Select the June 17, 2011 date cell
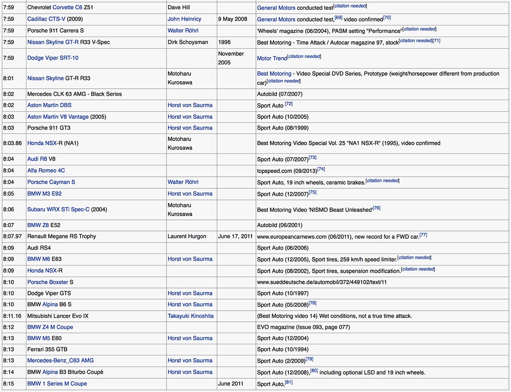511x392 pixels. tap(236, 236)
